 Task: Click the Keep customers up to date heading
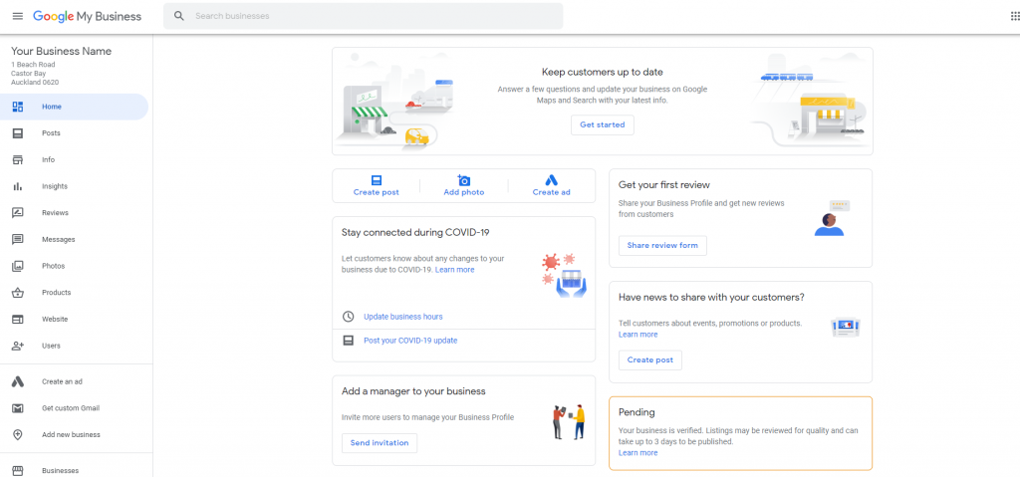[603, 73]
